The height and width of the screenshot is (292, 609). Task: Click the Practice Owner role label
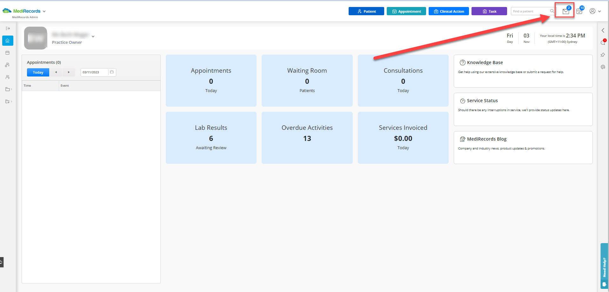click(67, 43)
